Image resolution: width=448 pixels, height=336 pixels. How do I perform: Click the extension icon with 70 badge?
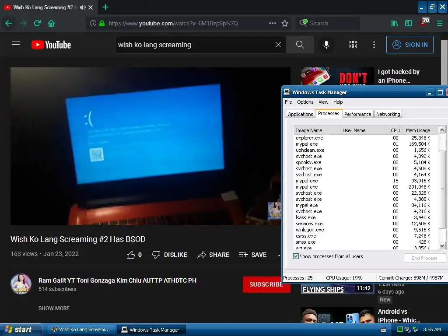click(x=424, y=22)
